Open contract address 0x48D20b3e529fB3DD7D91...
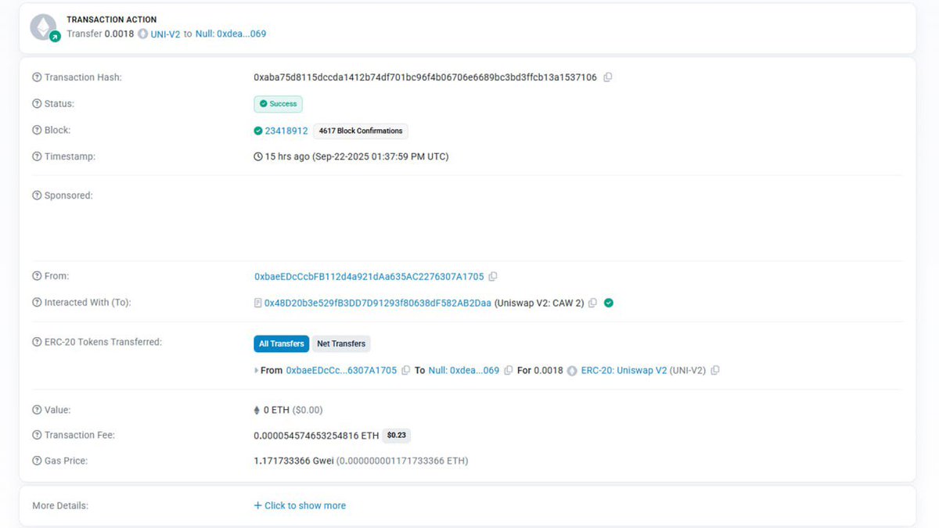 click(x=378, y=303)
